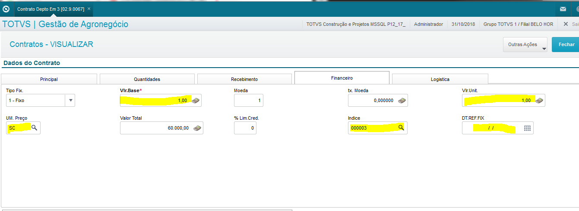Switch to the Logistica tab
The height and width of the screenshot is (211, 579).
[440, 79]
